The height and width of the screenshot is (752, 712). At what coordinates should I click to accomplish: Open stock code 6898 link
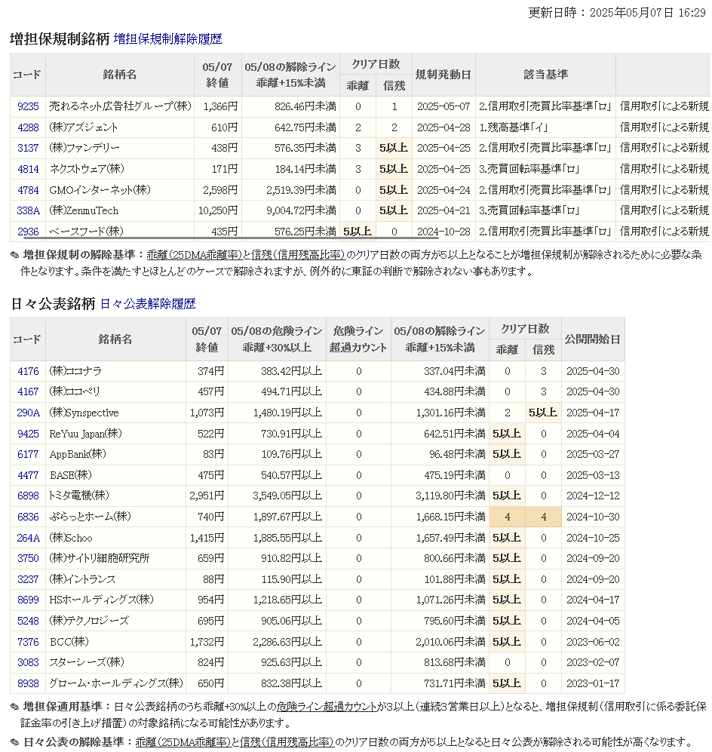click(28, 496)
